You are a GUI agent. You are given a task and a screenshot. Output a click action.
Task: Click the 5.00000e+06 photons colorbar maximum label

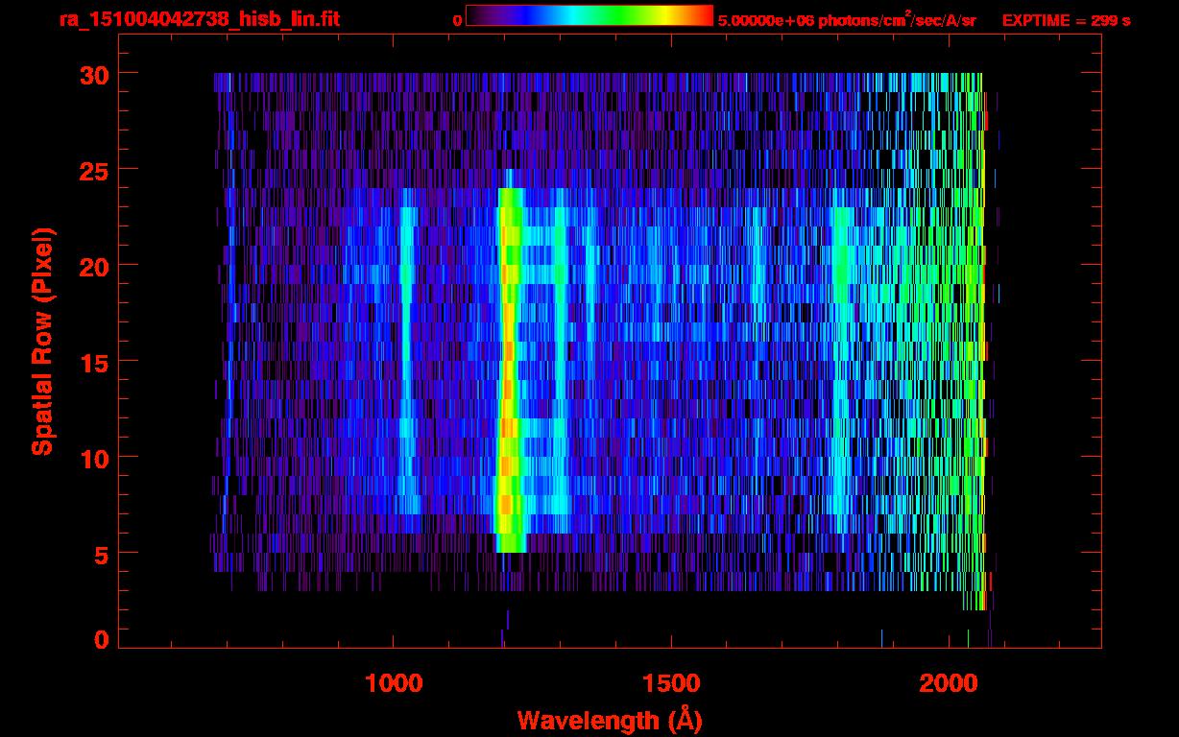[x=847, y=20]
